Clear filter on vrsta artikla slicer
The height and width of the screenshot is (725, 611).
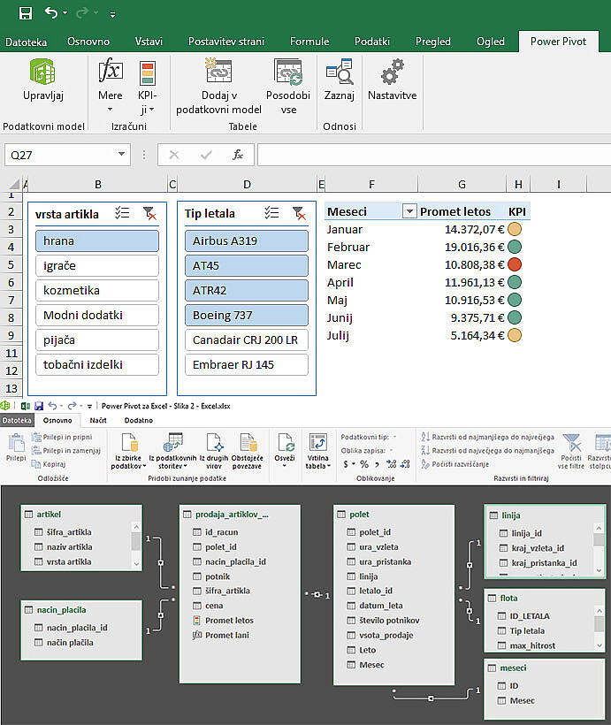[x=149, y=213]
